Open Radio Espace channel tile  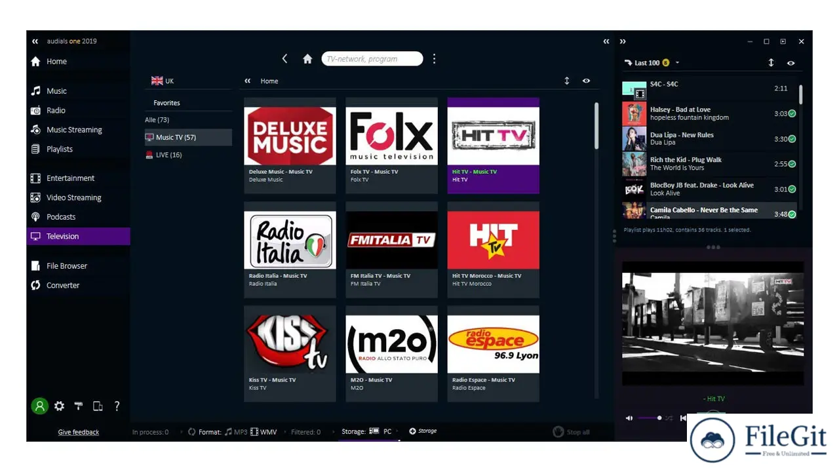(x=494, y=354)
